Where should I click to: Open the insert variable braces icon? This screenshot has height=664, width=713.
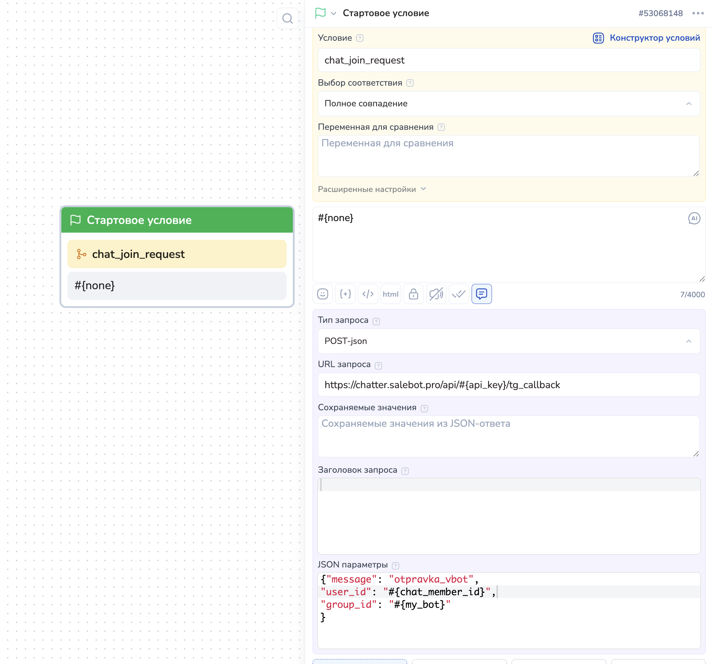coord(345,294)
